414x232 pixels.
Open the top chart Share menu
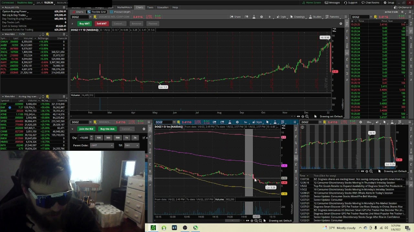[x=235, y=17]
